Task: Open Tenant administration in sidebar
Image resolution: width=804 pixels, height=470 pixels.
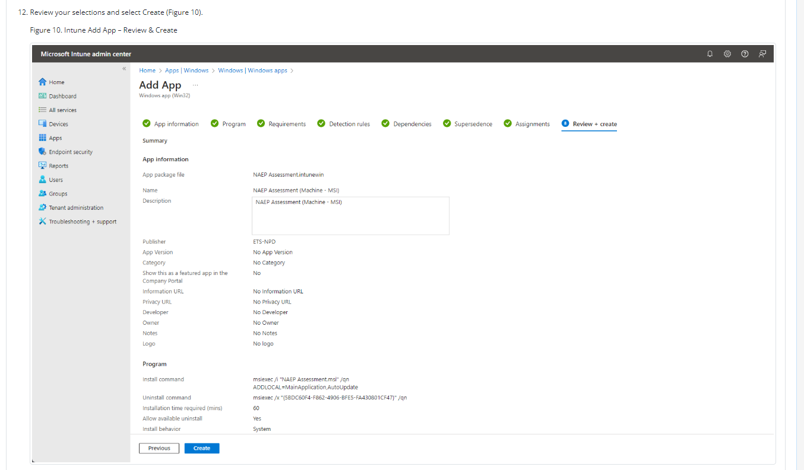Action: click(x=71, y=207)
